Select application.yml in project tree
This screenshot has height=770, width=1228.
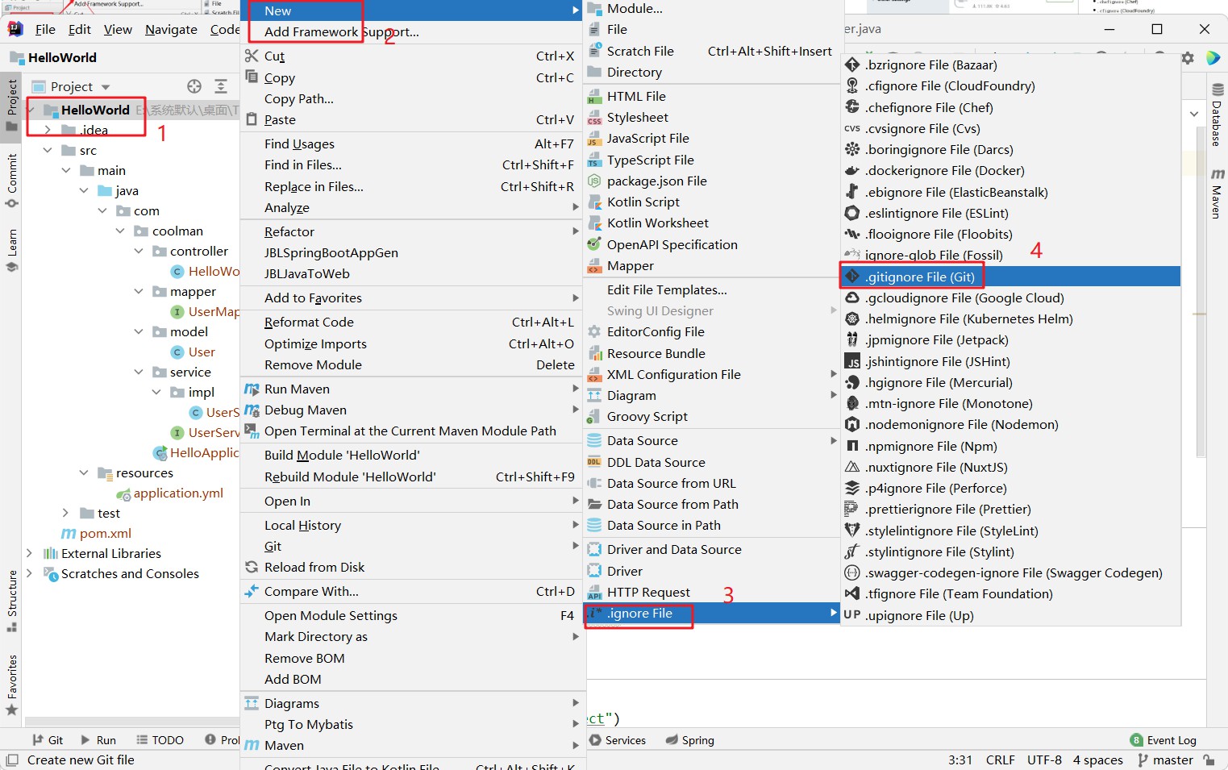point(178,493)
